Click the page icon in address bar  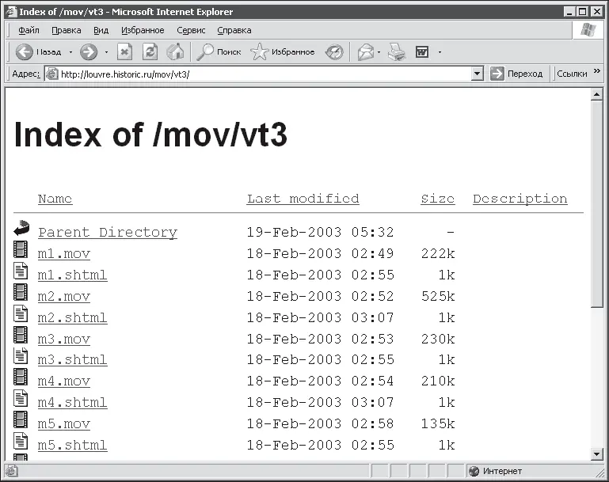tap(51, 74)
